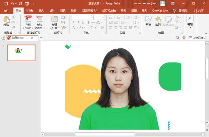Screen dimensions: 209x137
Task: Open the 幻灯片放映 tab
Action: (109, 11)
